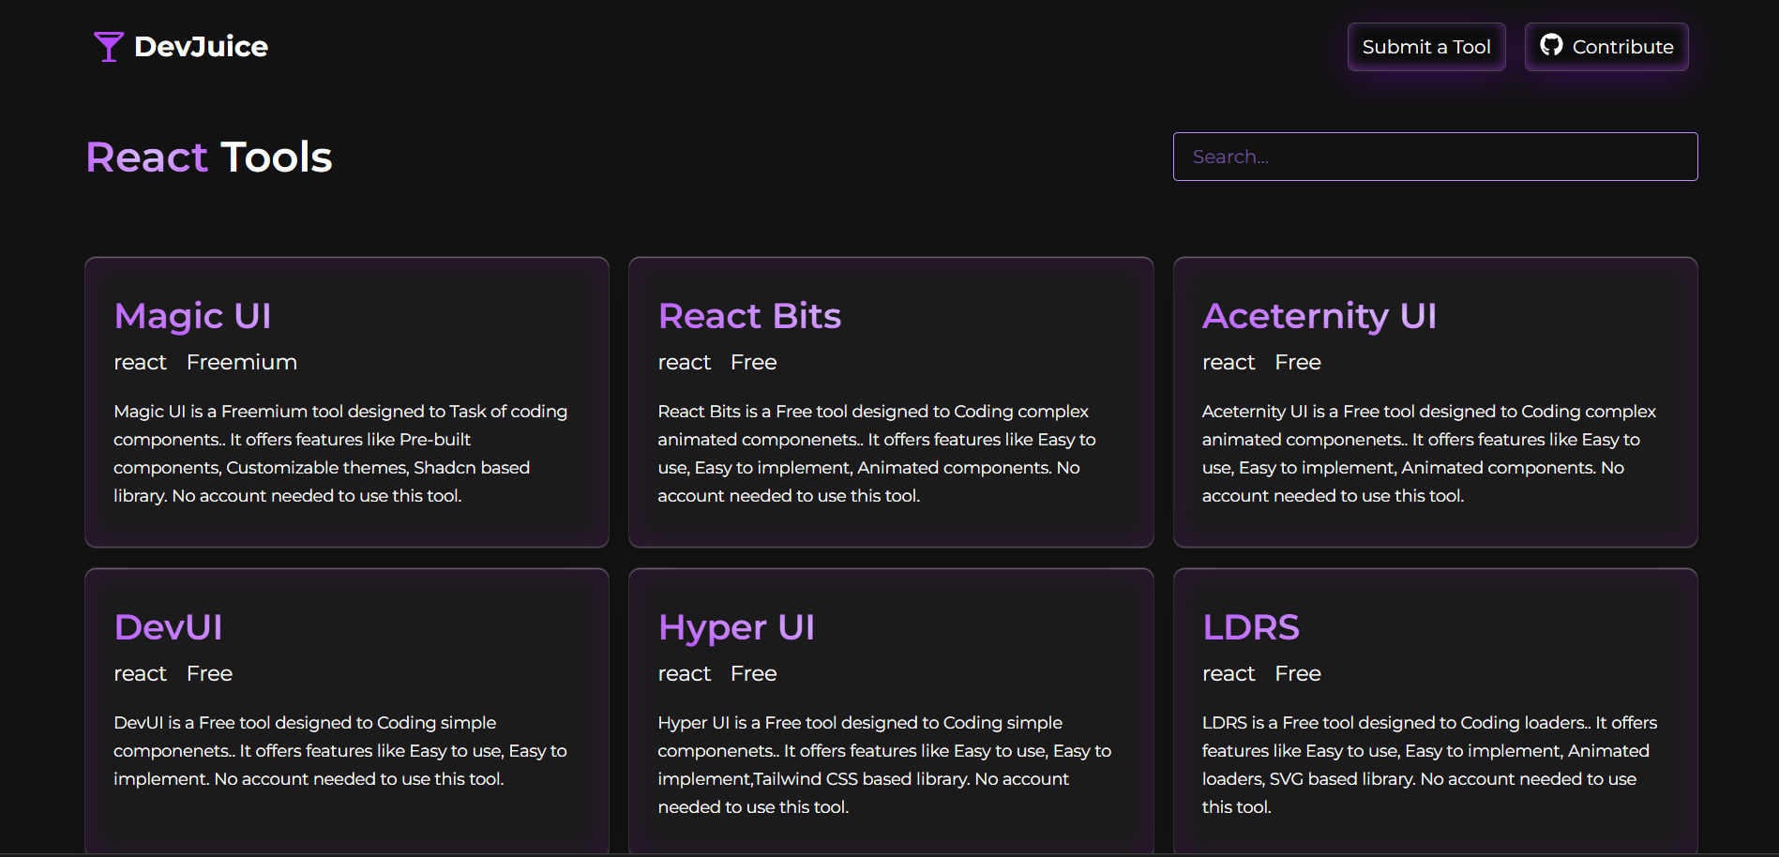1779x857 pixels.
Task: Click the Submit a Tool button
Action: click(x=1426, y=47)
